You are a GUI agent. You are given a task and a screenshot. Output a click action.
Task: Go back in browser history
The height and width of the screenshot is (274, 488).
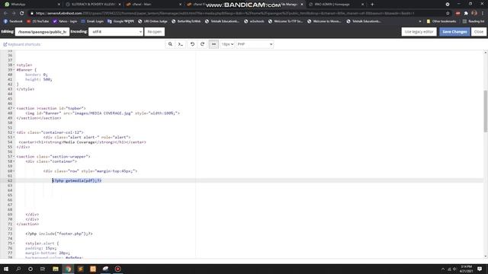pos(5,14)
